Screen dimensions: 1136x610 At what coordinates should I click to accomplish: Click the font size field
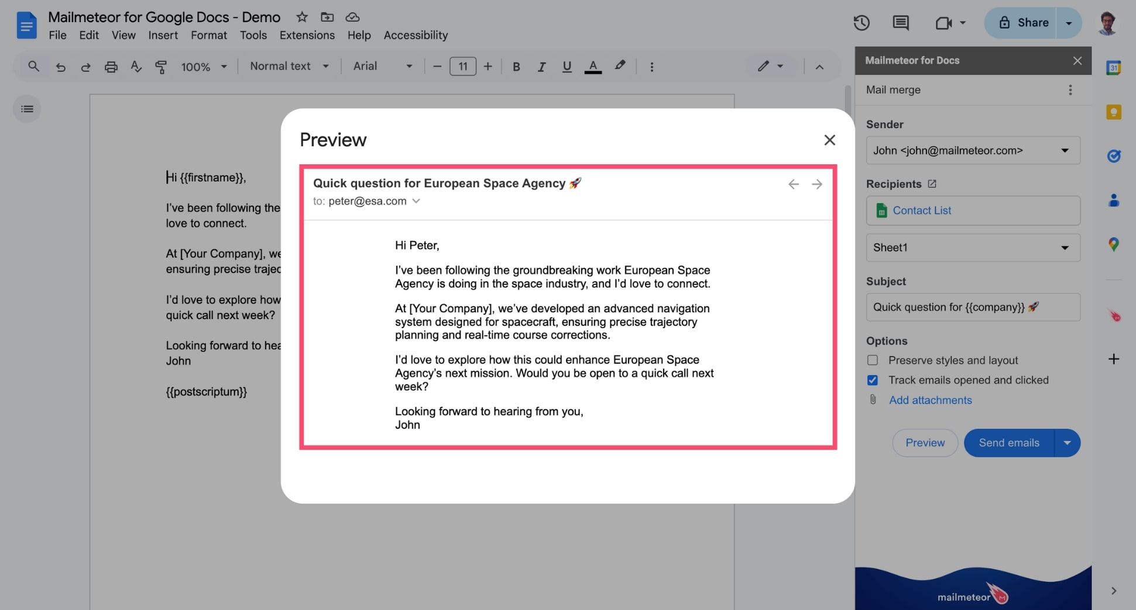[x=462, y=67]
